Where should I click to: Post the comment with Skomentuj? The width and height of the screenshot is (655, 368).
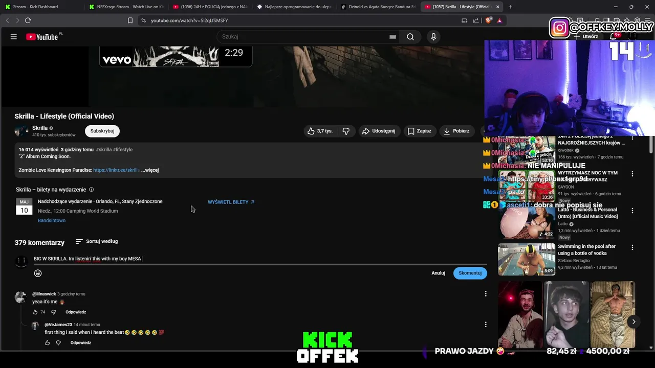(470, 273)
